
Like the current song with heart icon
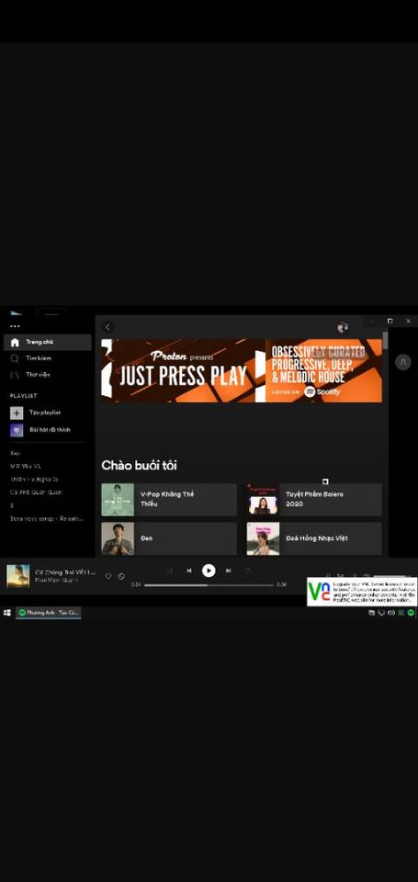108,576
